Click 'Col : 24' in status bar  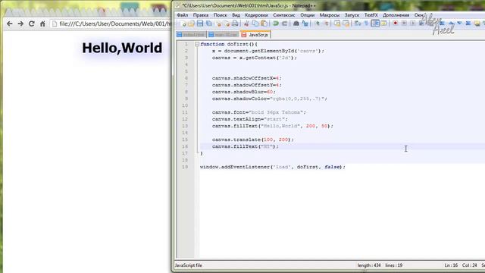pyautogui.click(x=470, y=265)
